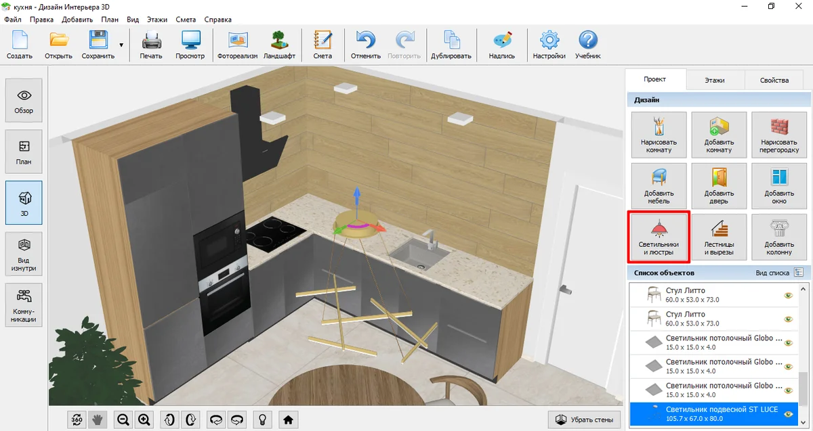Reset camera with the home icon

pos(288,419)
